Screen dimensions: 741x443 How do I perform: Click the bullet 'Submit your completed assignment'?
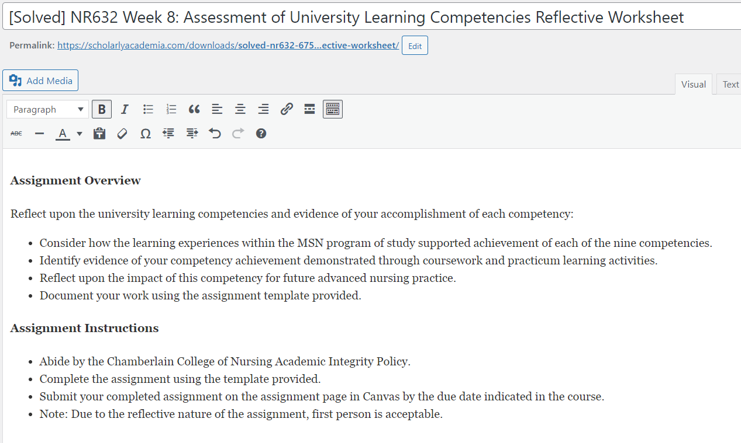pyautogui.click(x=322, y=396)
